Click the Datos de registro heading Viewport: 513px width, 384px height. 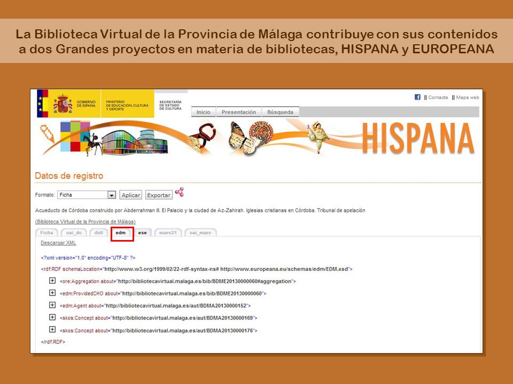tap(69, 175)
